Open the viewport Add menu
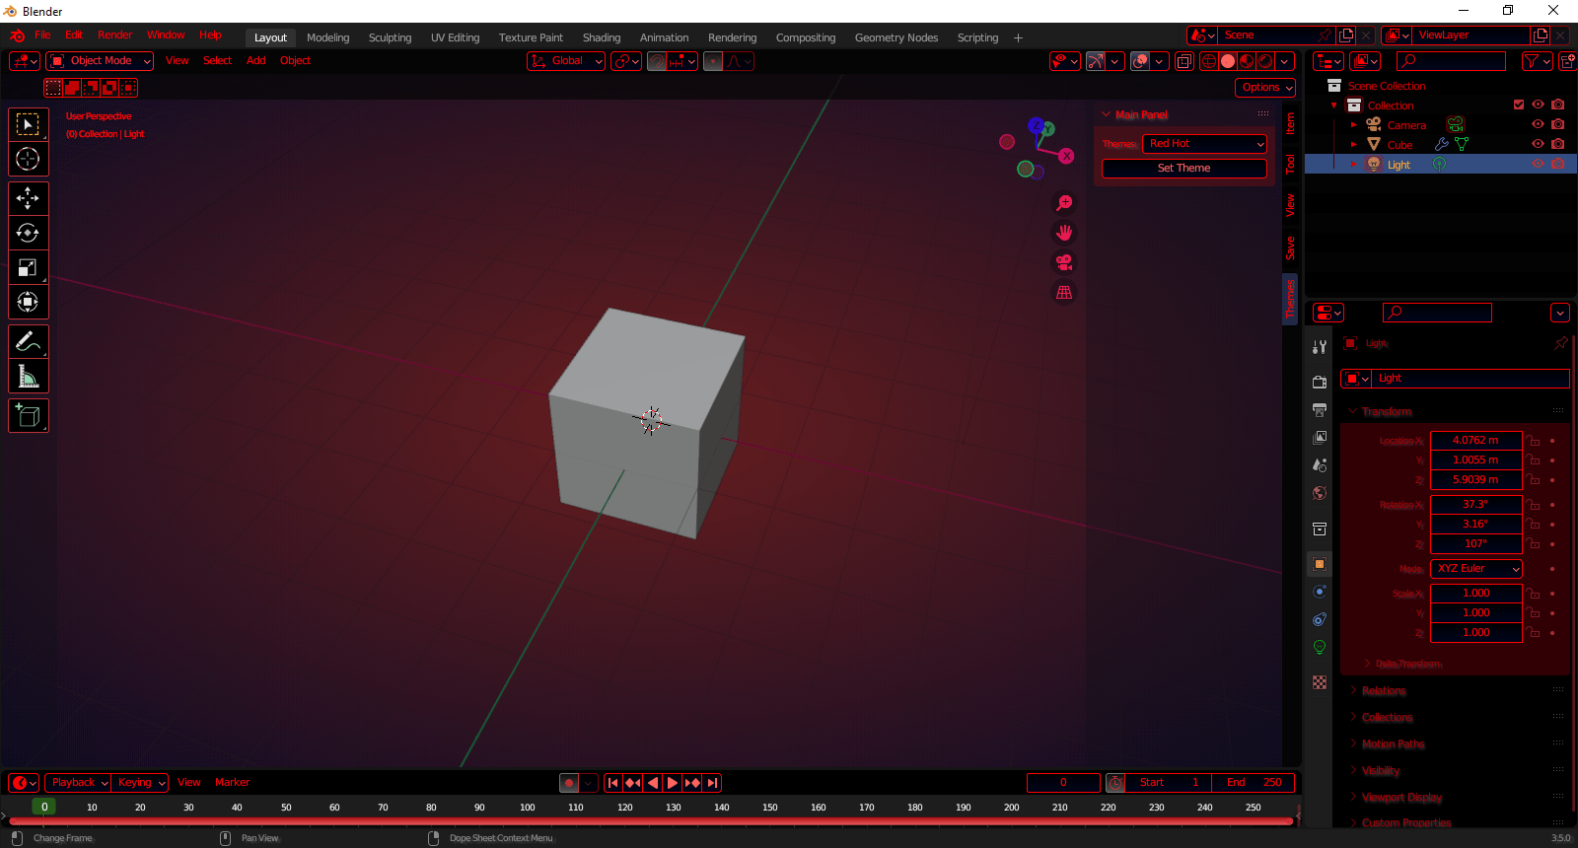The height and width of the screenshot is (848, 1578). tap(256, 61)
